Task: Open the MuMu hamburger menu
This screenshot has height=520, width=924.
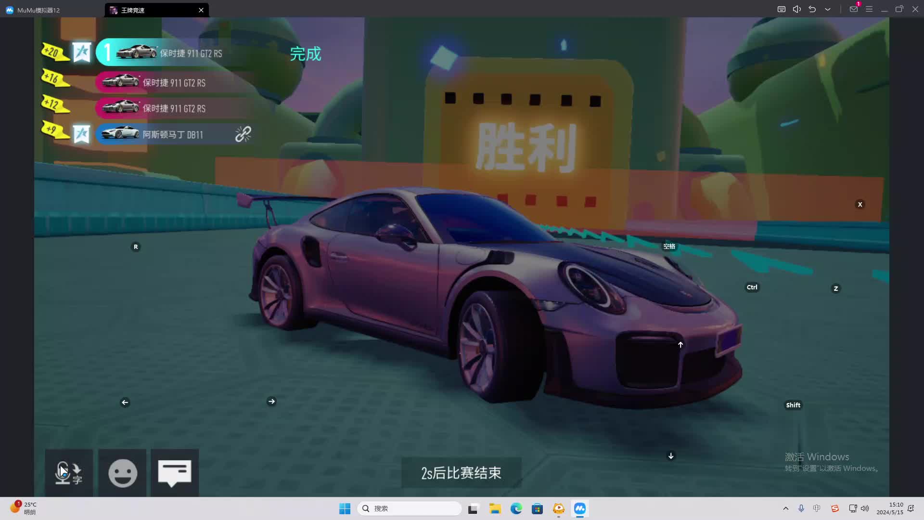Action: [x=869, y=9]
